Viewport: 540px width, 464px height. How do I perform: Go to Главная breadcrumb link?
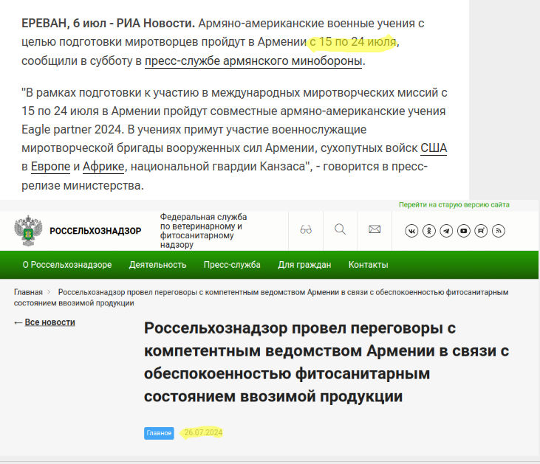[28, 292]
